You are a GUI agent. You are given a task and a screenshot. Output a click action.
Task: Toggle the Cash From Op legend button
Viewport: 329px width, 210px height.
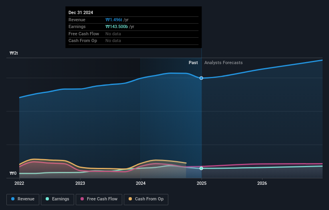(146, 199)
